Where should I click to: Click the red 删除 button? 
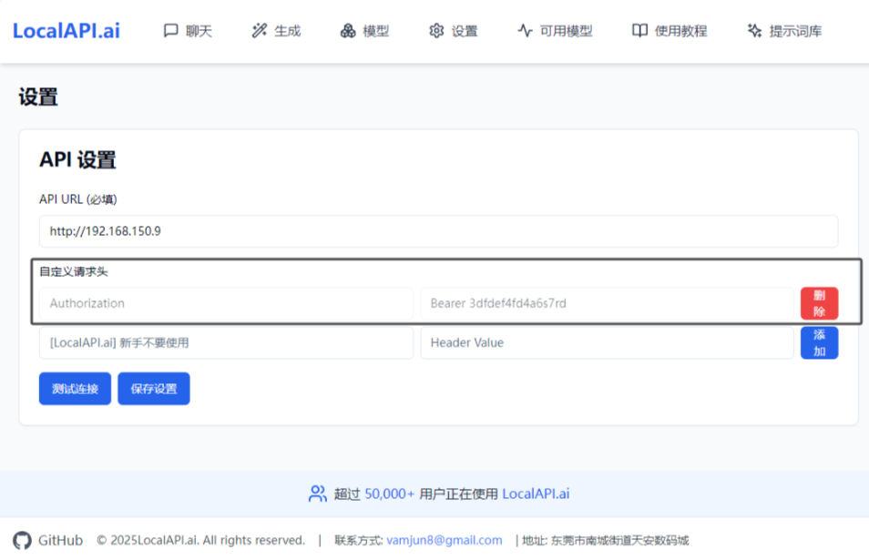coord(819,302)
